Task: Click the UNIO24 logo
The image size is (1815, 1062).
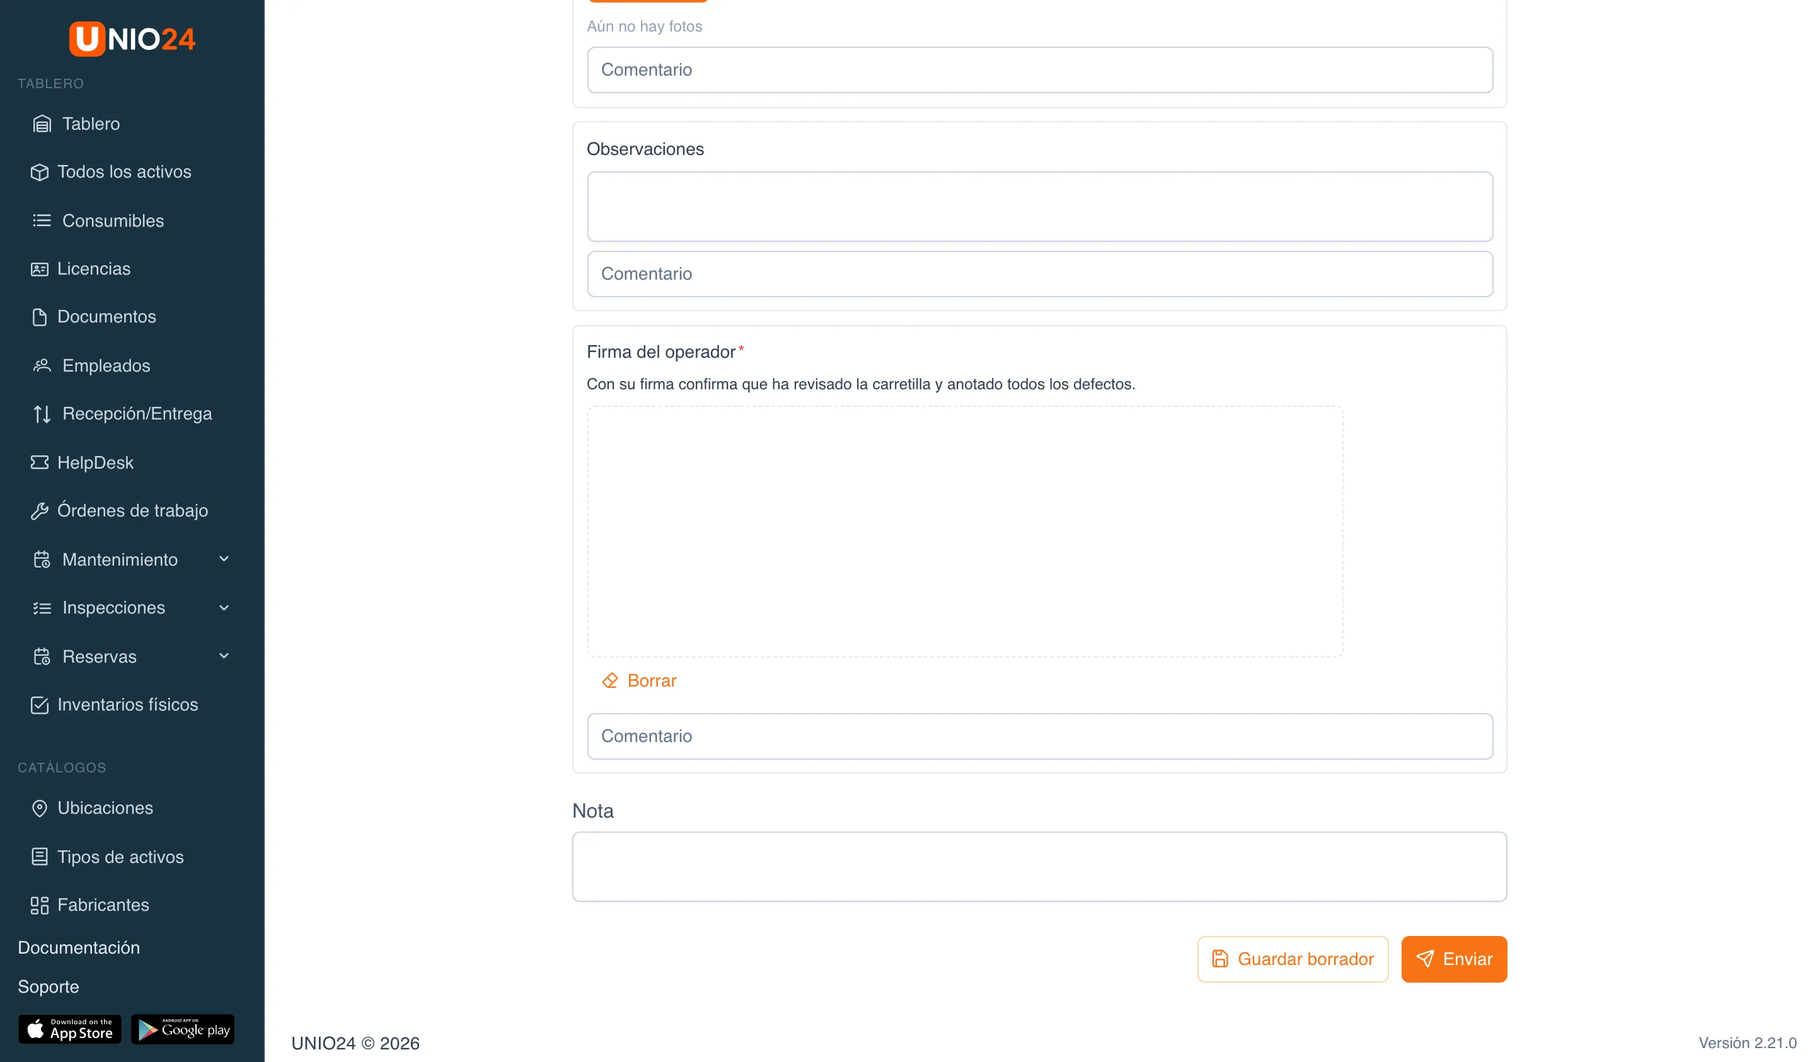Action: (132, 38)
